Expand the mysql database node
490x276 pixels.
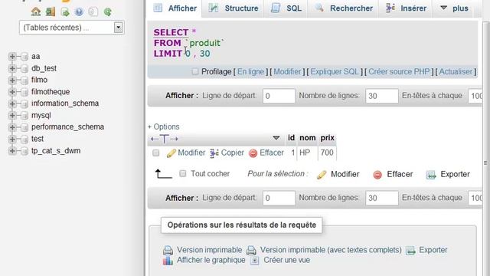pyautogui.click(x=12, y=115)
